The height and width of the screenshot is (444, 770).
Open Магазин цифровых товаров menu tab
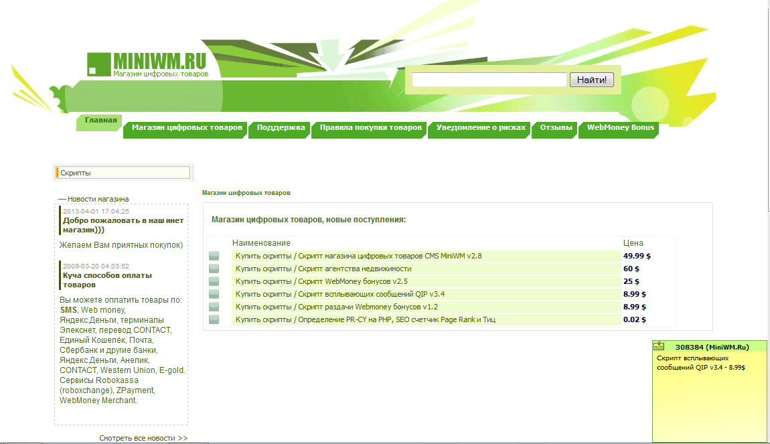(187, 128)
